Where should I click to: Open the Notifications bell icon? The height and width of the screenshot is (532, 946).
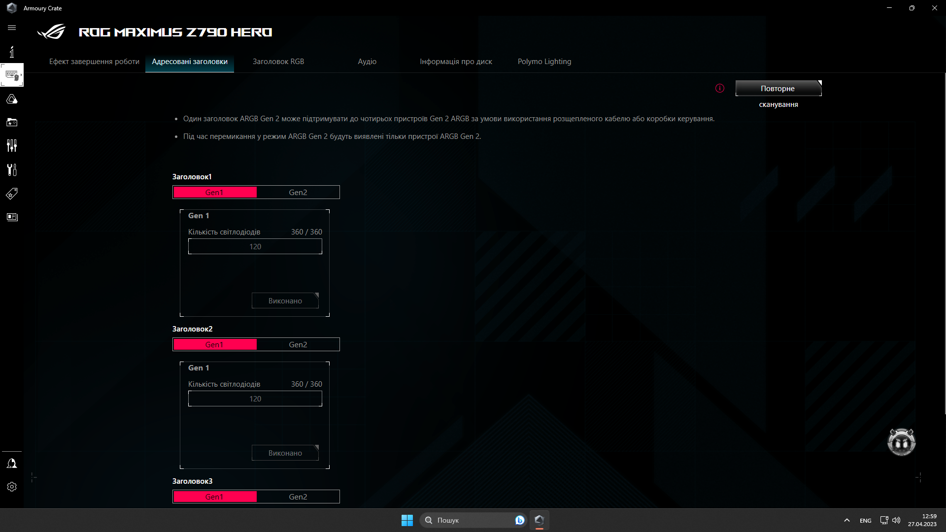pyautogui.click(x=12, y=463)
